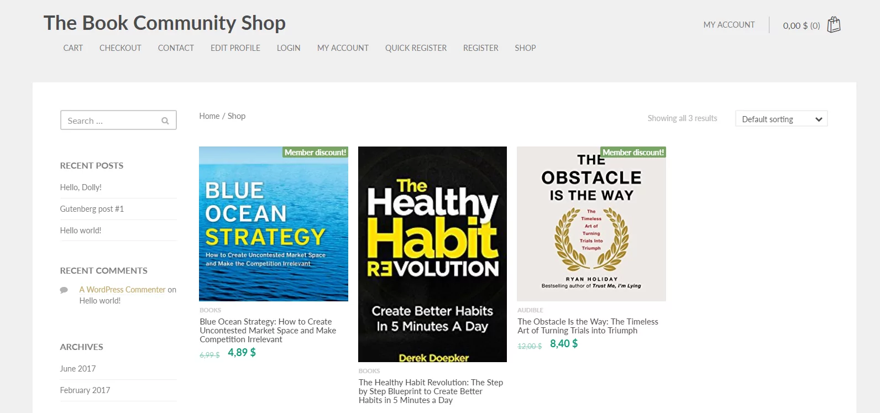
Task: Click the search magnifier icon
Action: pyautogui.click(x=165, y=121)
